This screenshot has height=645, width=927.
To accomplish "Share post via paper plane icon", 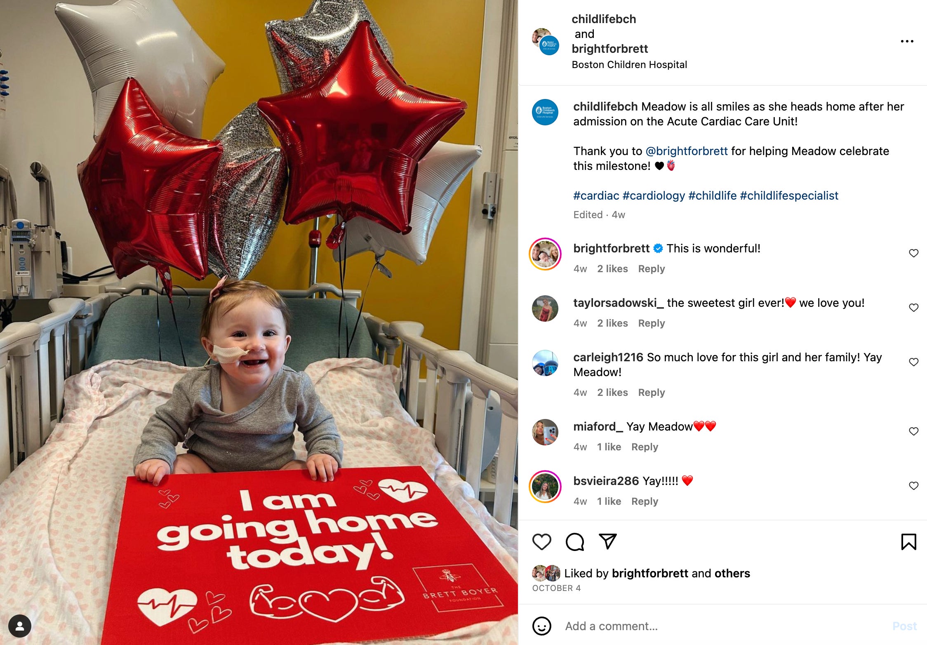I will (607, 541).
